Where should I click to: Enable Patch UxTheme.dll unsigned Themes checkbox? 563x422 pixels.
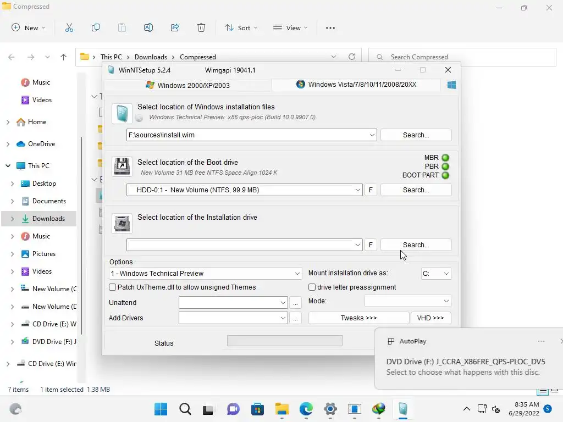pyautogui.click(x=112, y=287)
